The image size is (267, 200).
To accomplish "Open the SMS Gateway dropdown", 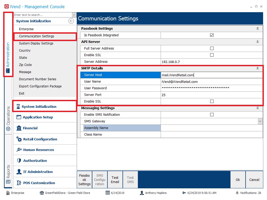I will click(x=260, y=121).
